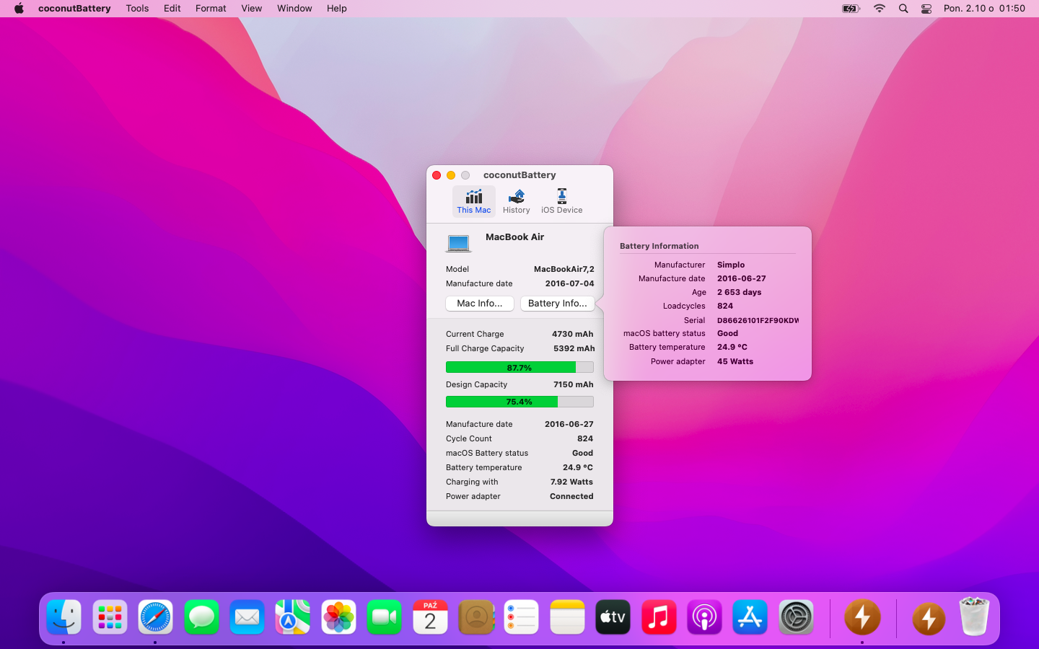Open the Edit menu
The width and height of the screenshot is (1039, 649).
tap(172, 9)
